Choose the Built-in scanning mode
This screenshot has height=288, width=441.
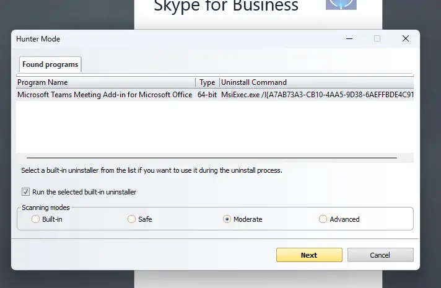(x=35, y=219)
